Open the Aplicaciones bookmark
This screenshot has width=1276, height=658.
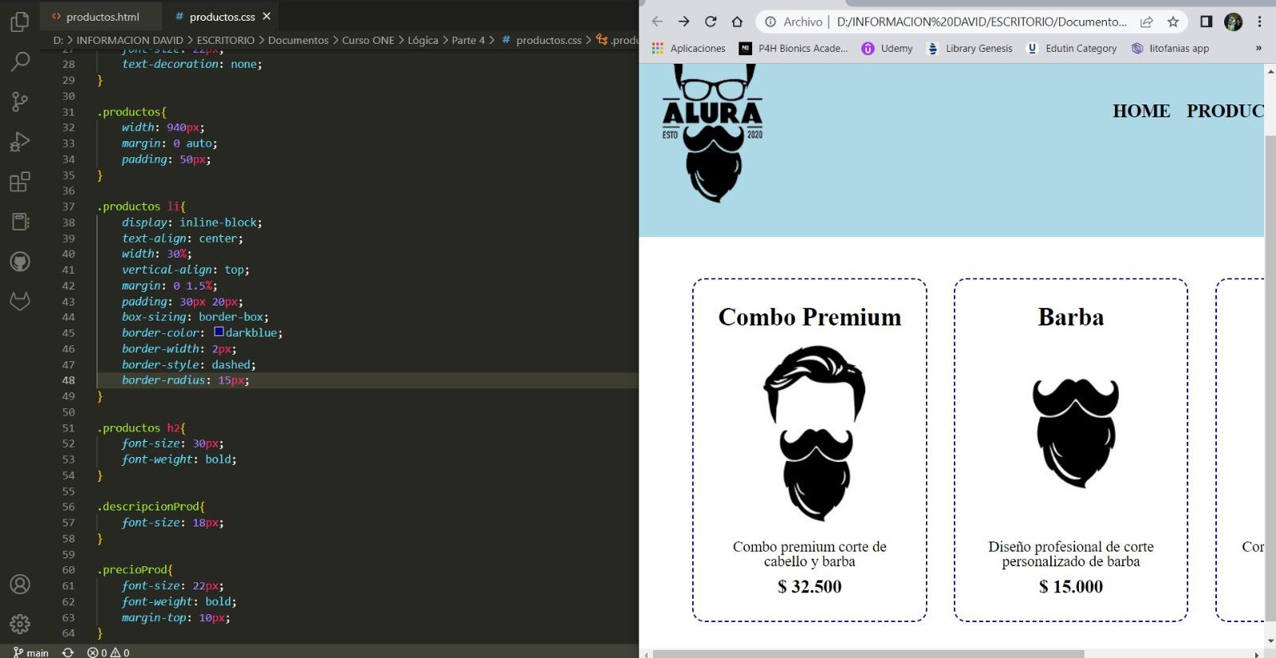pyautogui.click(x=688, y=48)
